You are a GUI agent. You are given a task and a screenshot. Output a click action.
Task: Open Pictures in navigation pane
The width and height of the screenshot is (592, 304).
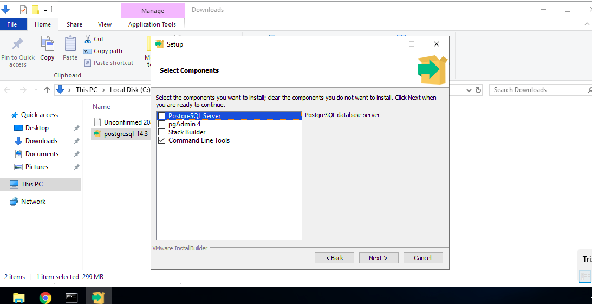point(37,167)
